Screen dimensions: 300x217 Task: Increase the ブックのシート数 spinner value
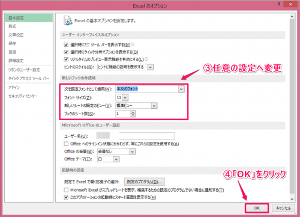tap(133, 112)
